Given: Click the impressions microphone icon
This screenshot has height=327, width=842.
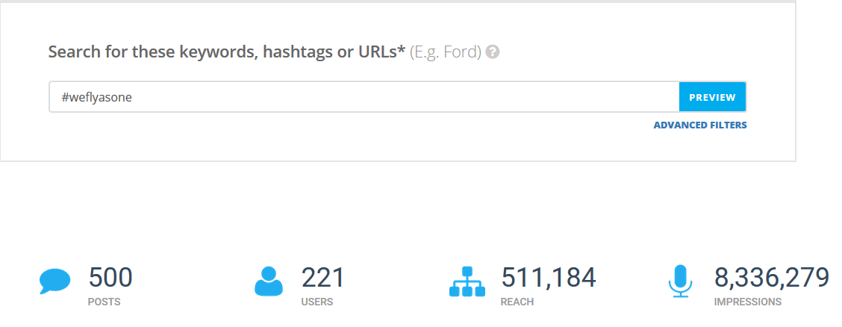Looking at the screenshot, I should point(680,281).
